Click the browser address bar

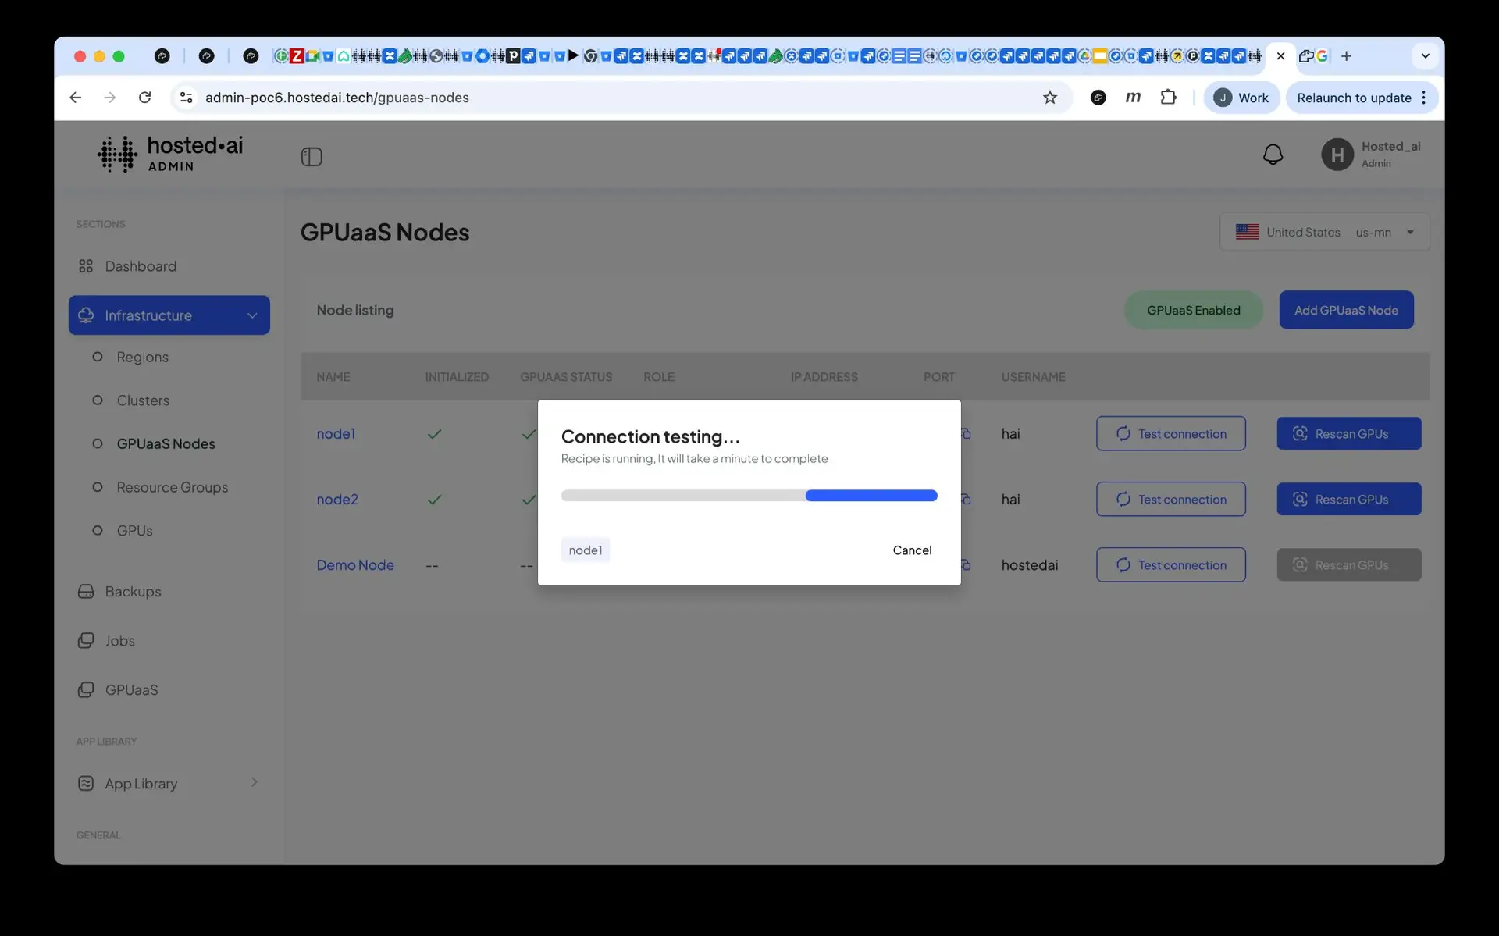(547, 97)
